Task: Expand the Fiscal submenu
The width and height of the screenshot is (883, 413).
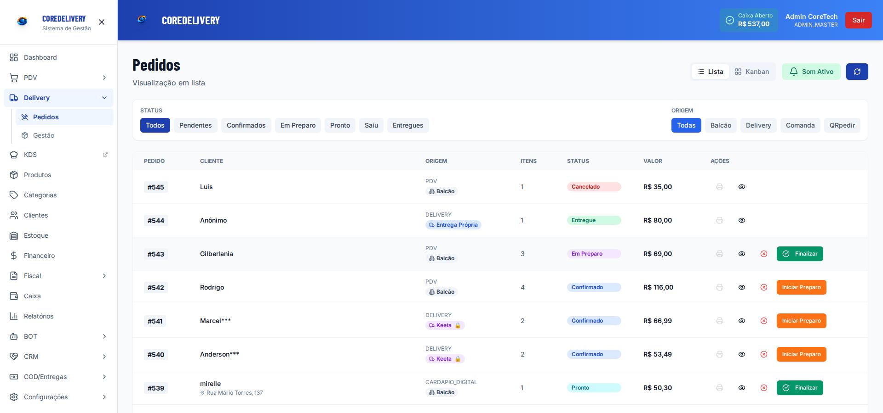Action: 104,276
